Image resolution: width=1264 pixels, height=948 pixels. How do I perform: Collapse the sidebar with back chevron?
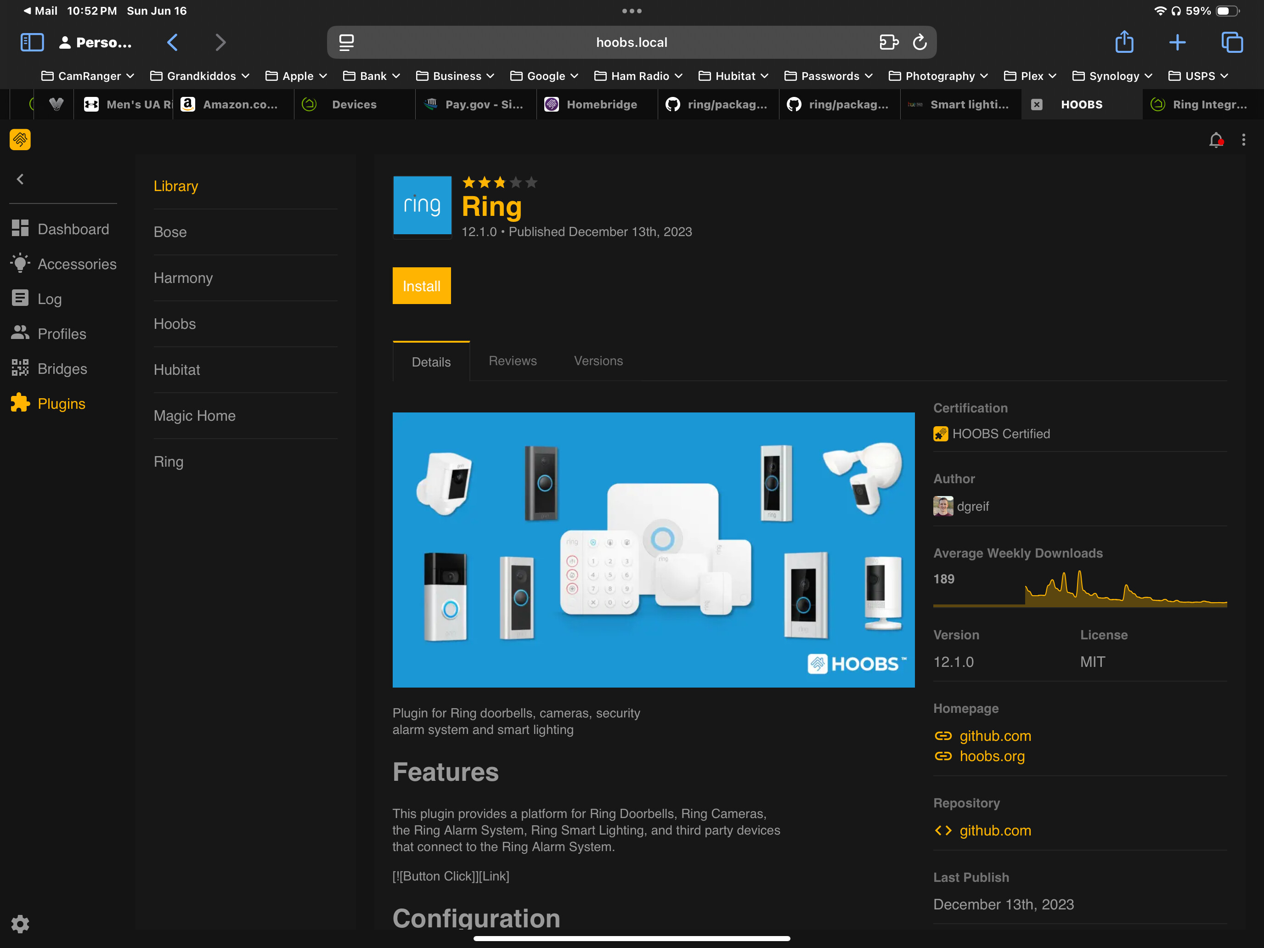tap(21, 180)
